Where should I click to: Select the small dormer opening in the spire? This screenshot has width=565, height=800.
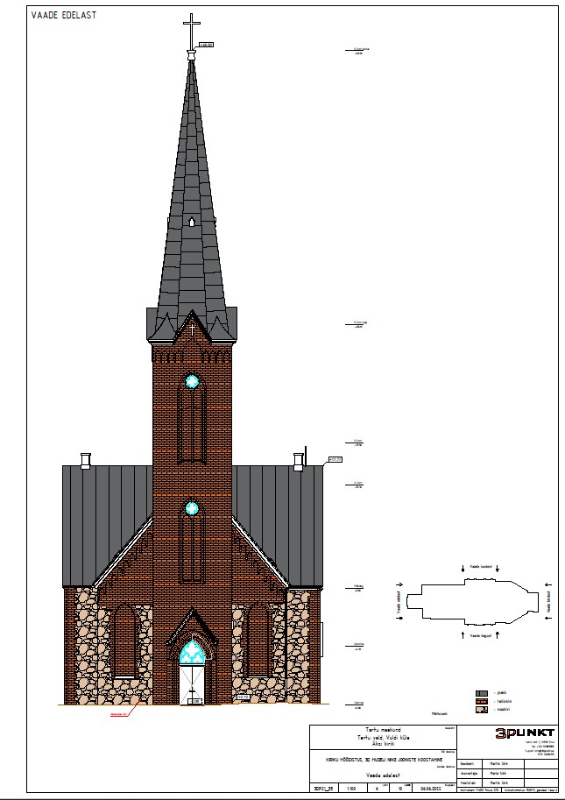191,222
